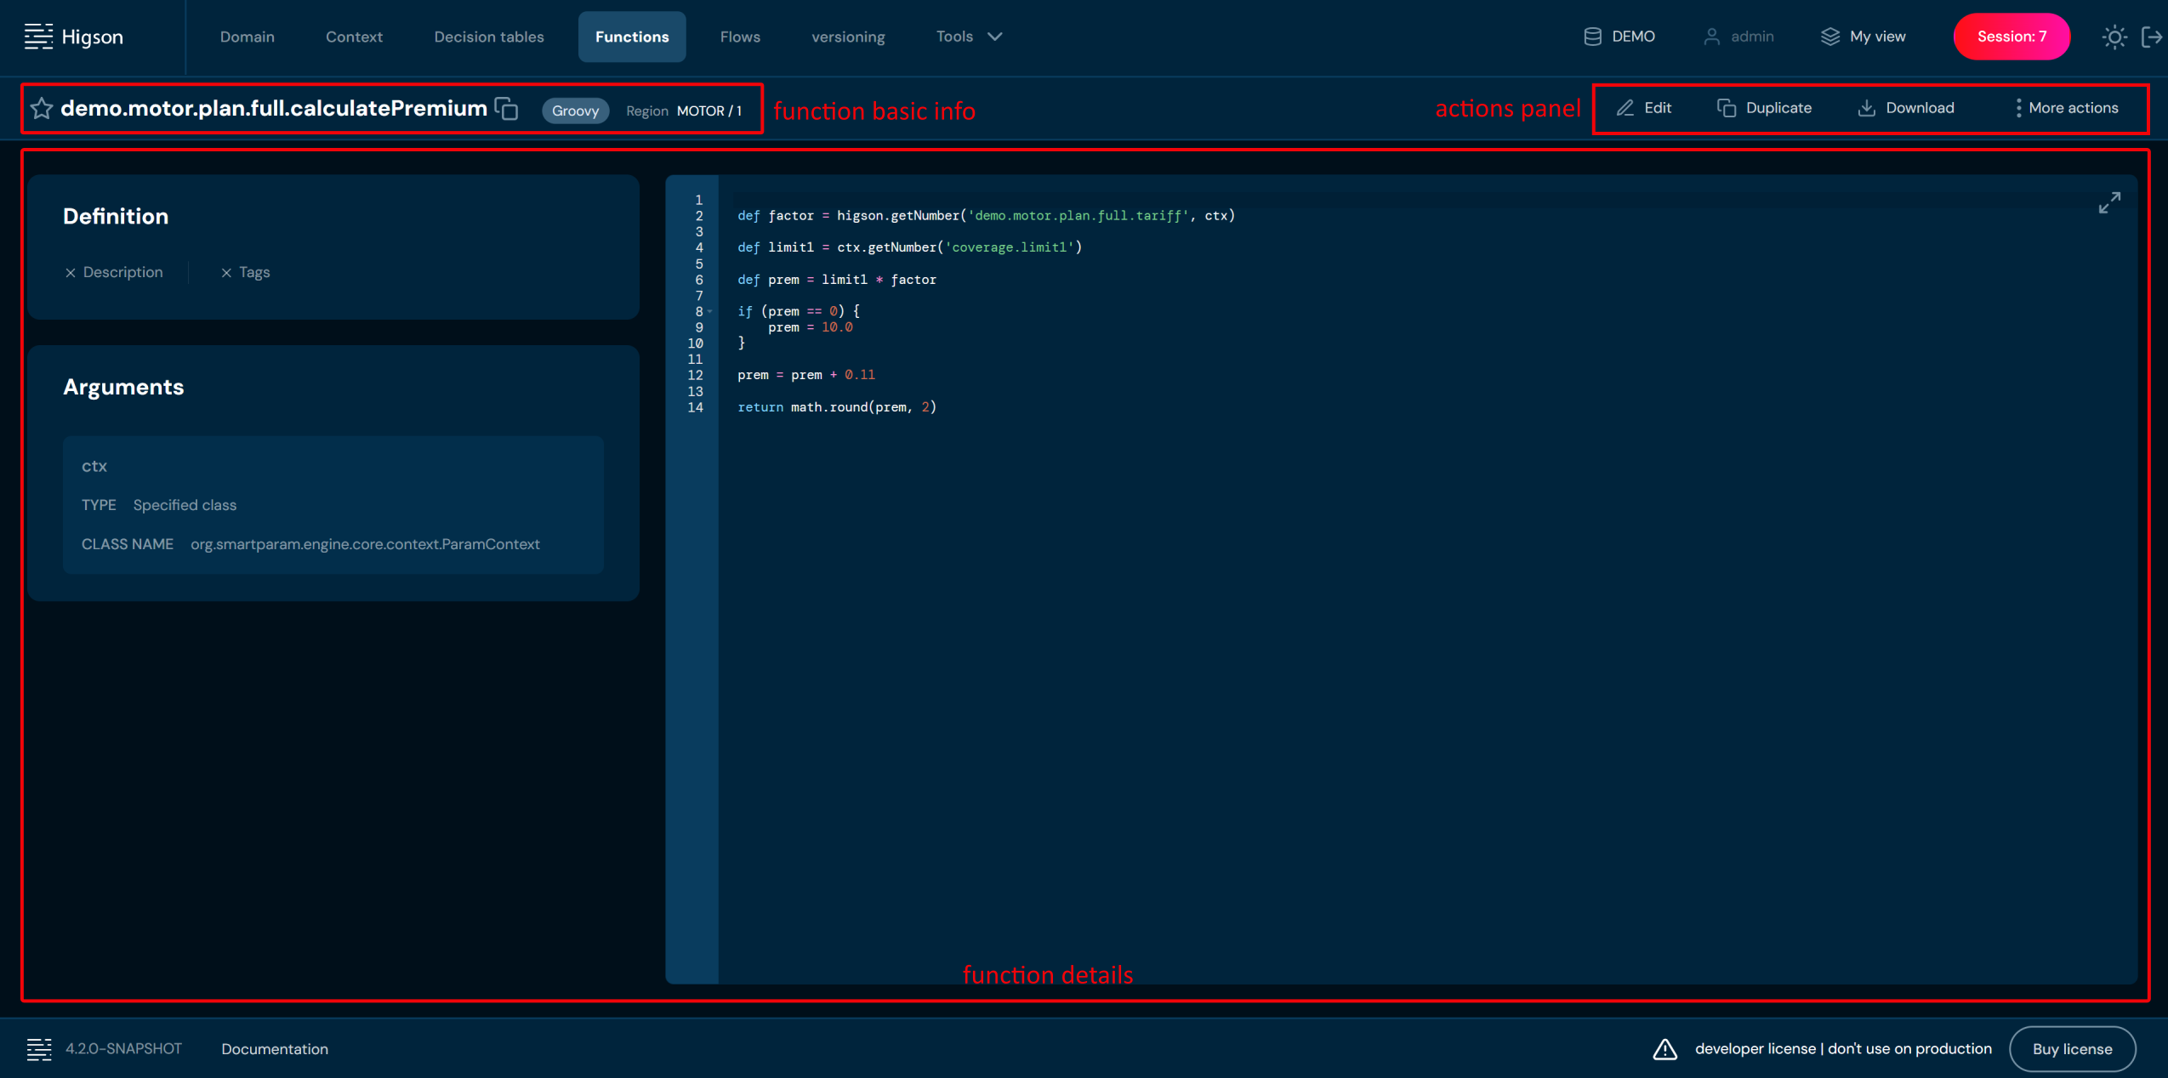Switch to Decision tables tab
This screenshot has width=2168, height=1078.
(488, 37)
